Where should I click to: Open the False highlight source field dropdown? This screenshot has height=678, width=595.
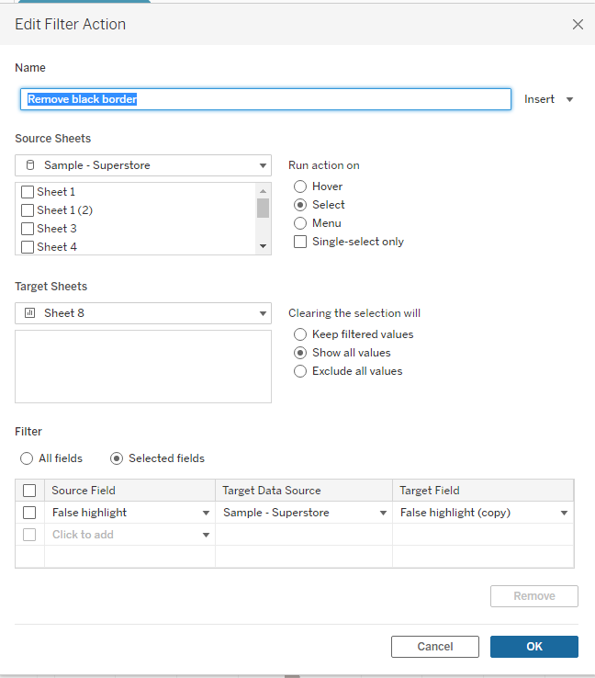click(x=206, y=513)
